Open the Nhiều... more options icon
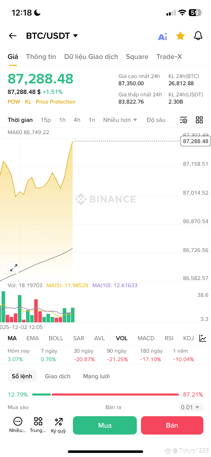The width and height of the screenshot is (211, 457). [x=18, y=425]
